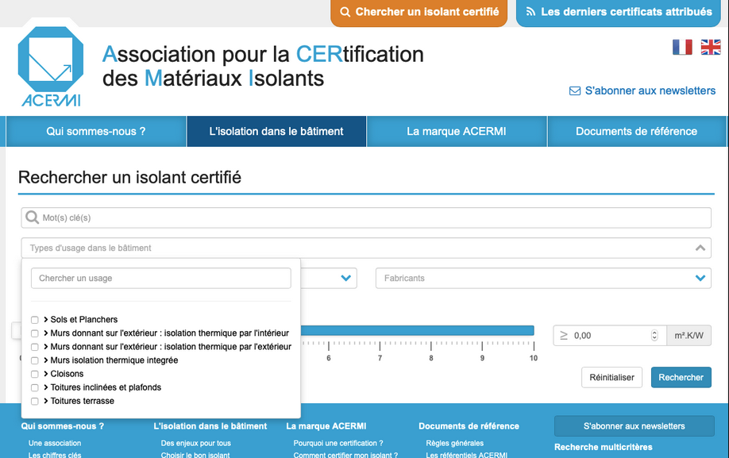The width and height of the screenshot is (729, 458).
Task: Open the partially hidden middle dropdown arrow
Action: point(345,279)
